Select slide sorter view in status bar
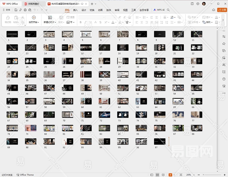 pos(158,175)
